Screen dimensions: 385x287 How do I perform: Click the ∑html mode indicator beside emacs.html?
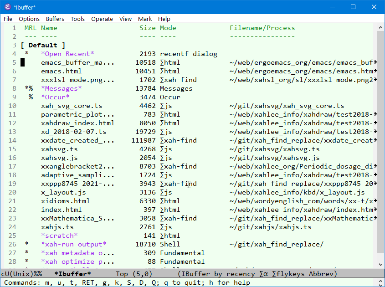(168, 71)
